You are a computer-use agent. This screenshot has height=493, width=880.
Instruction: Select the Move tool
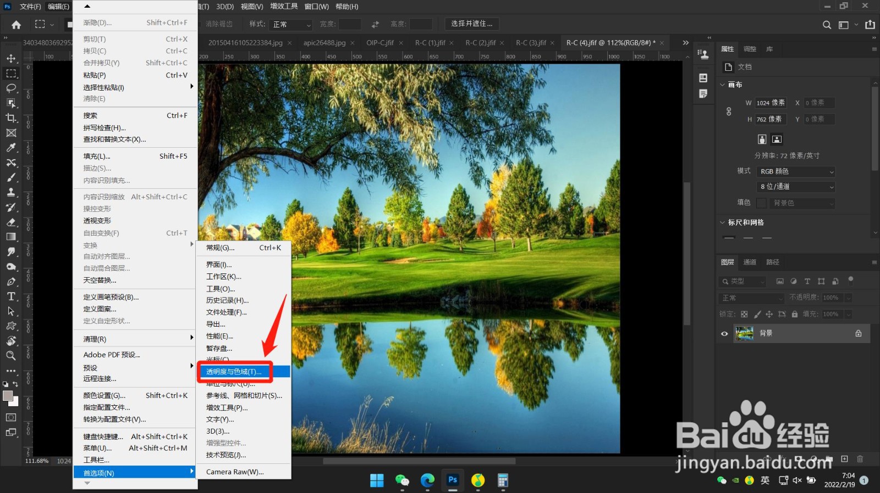point(11,58)
